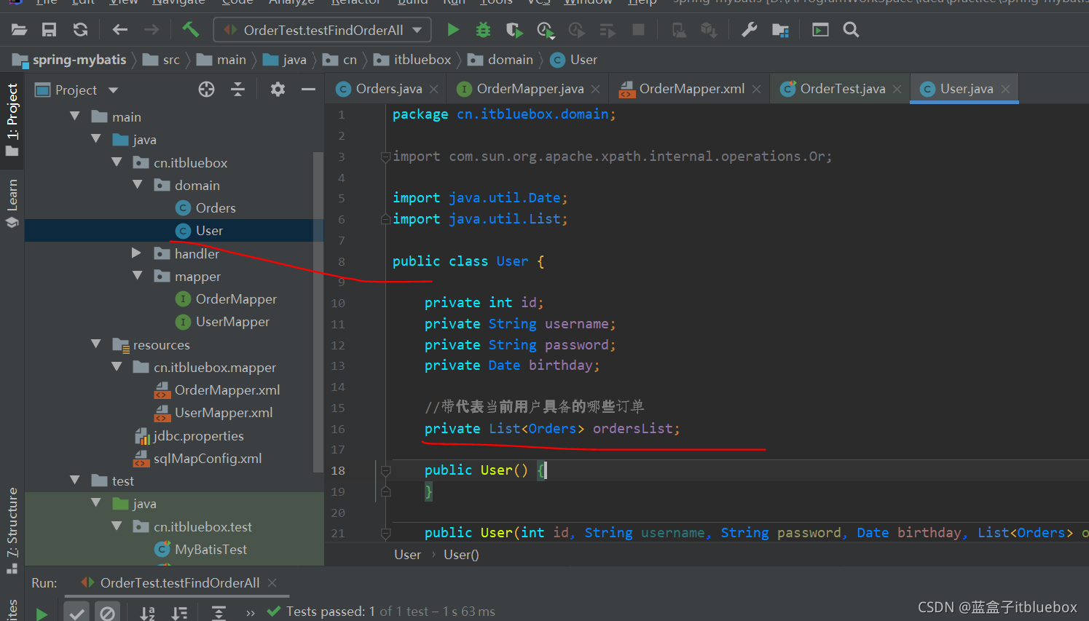The width and height of the screenshot is (1089, 621).
Task: Show more Run toolbar actions chevron
Action: point(251,613)
